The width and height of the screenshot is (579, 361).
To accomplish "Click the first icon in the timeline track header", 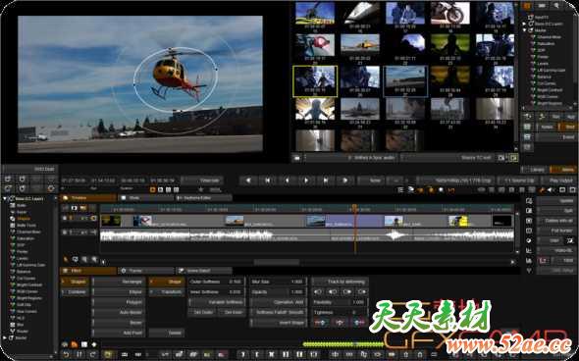I will click(66, 208).
